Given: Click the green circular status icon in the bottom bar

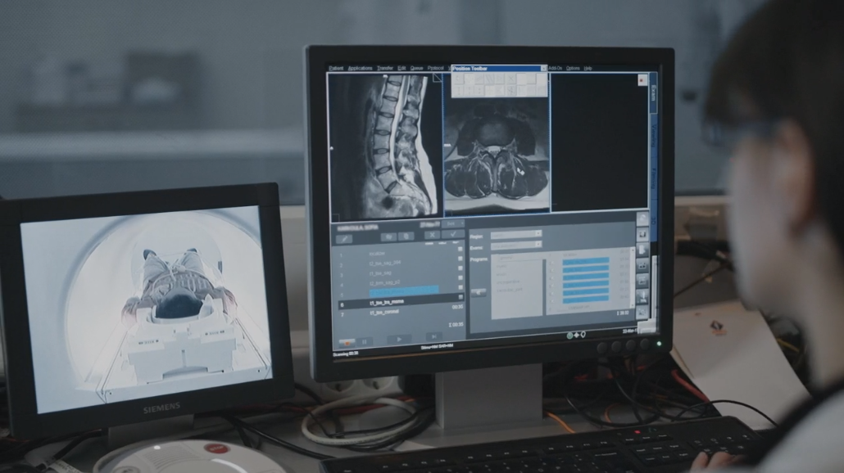Looking at the screenshot, I should 569,336.
